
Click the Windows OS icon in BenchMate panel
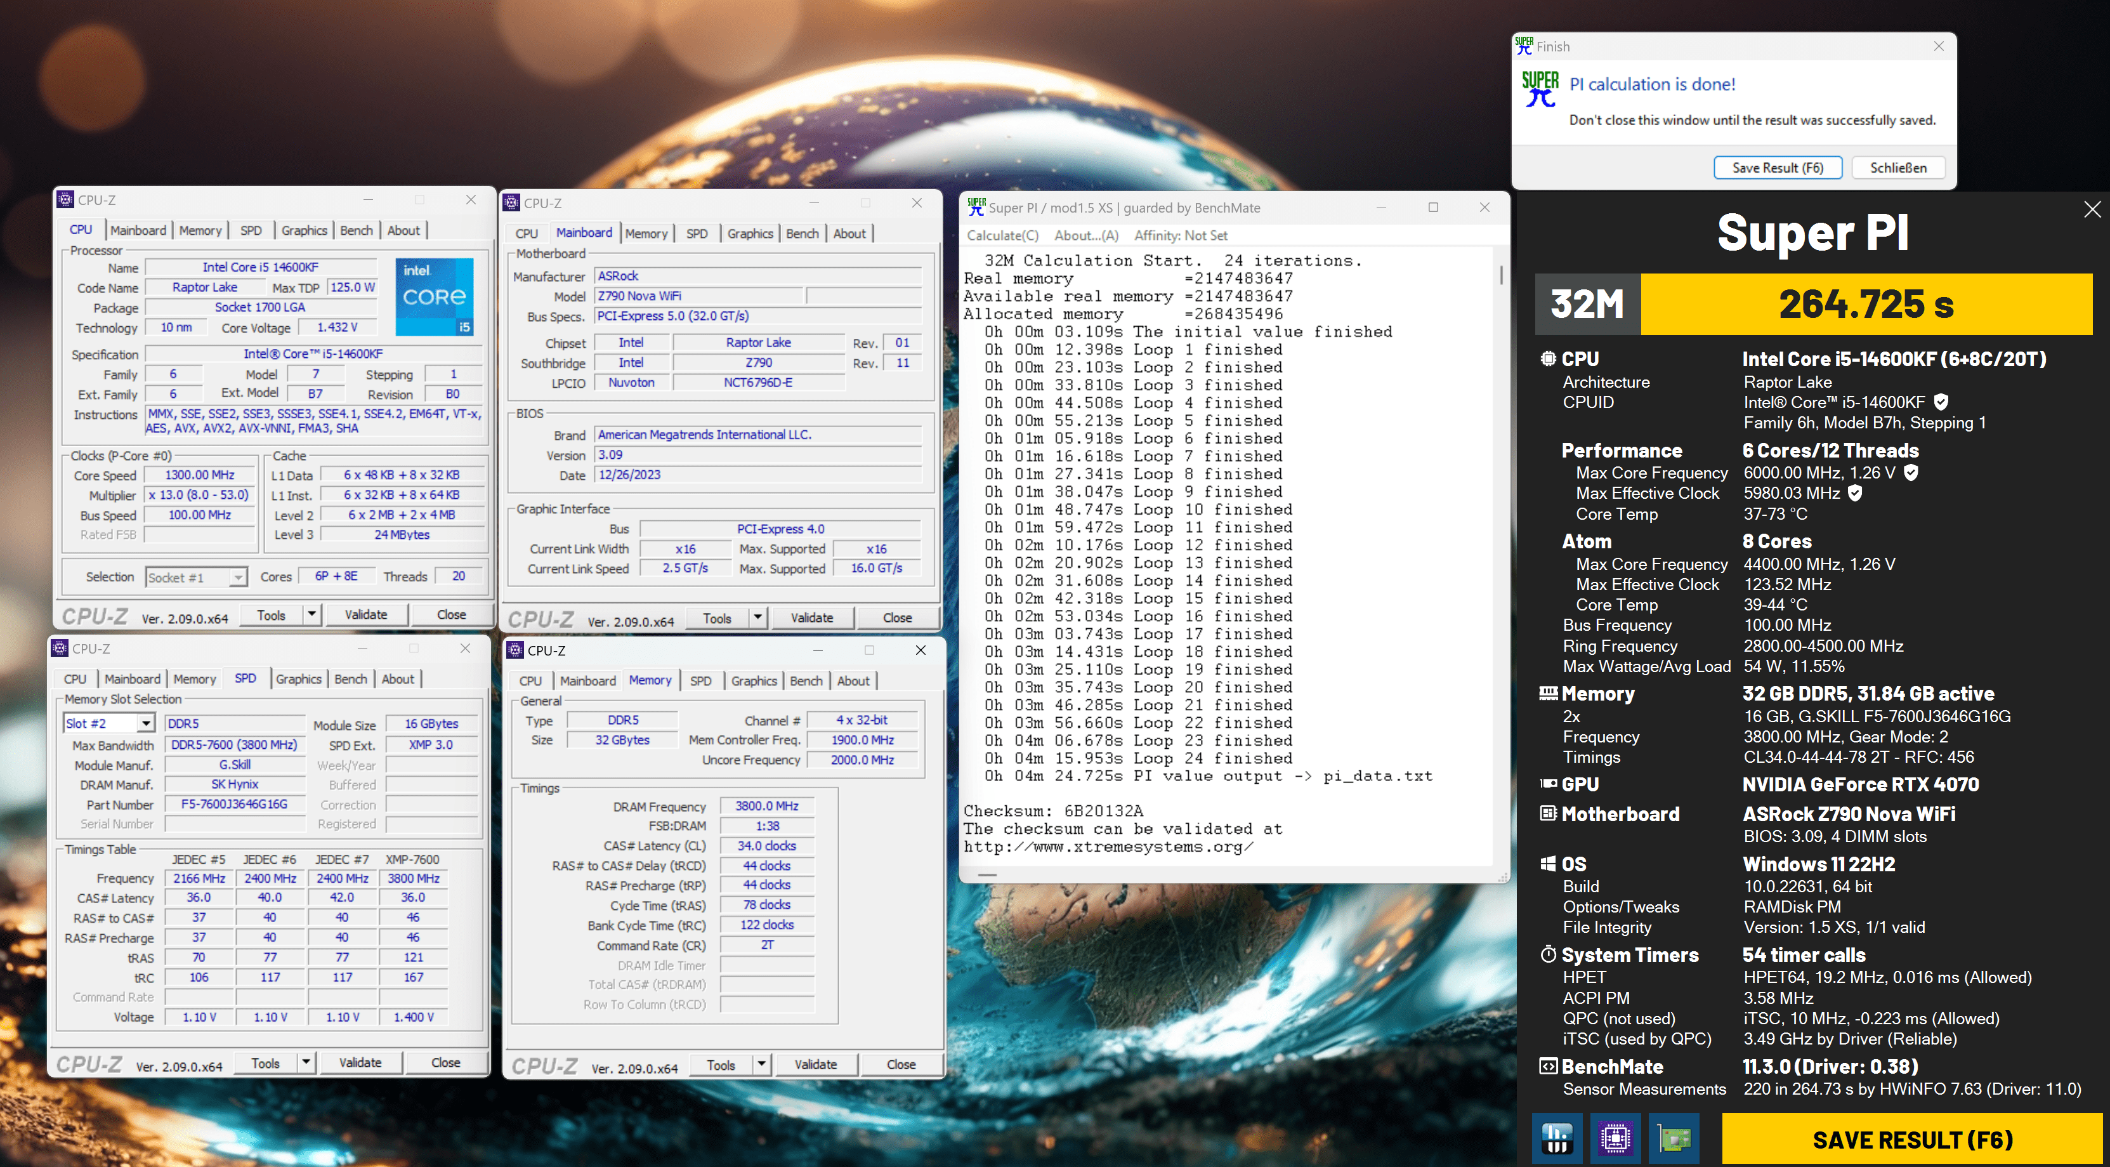(x=1547, y=864)
